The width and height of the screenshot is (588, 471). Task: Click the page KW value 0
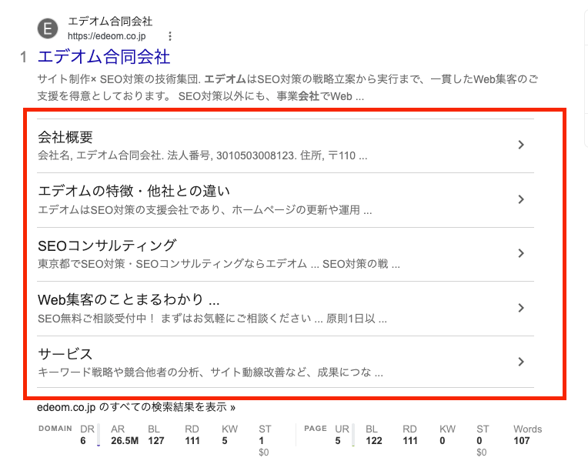(x=443, y=441)
